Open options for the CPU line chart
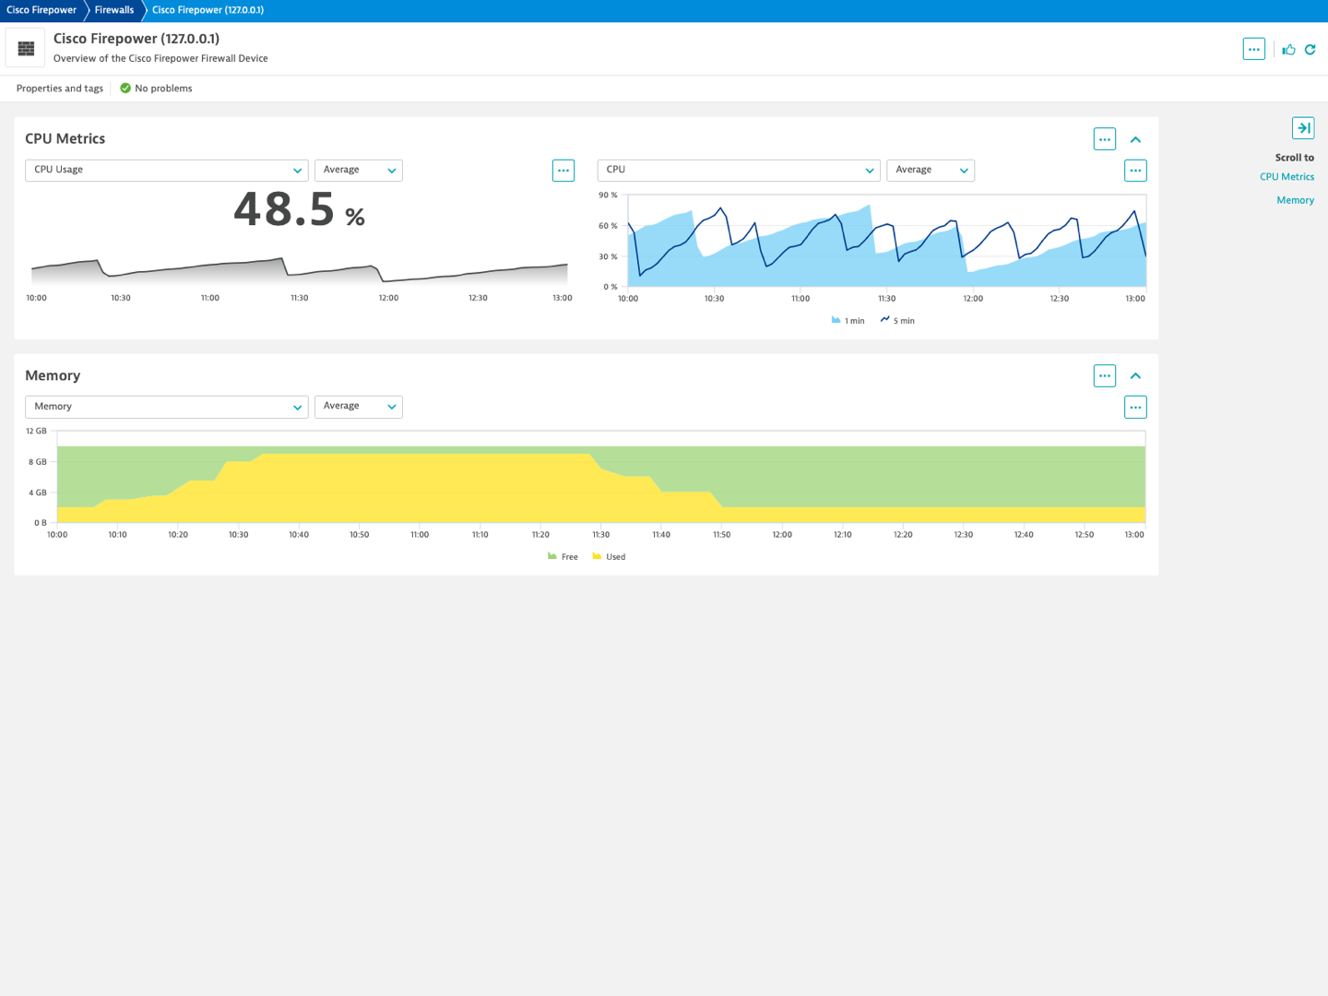Screen dimensions: 1328x996 [x=1135, y=171]
